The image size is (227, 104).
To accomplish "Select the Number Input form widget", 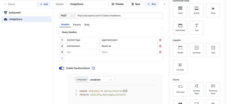I will [x=197, y=89].
